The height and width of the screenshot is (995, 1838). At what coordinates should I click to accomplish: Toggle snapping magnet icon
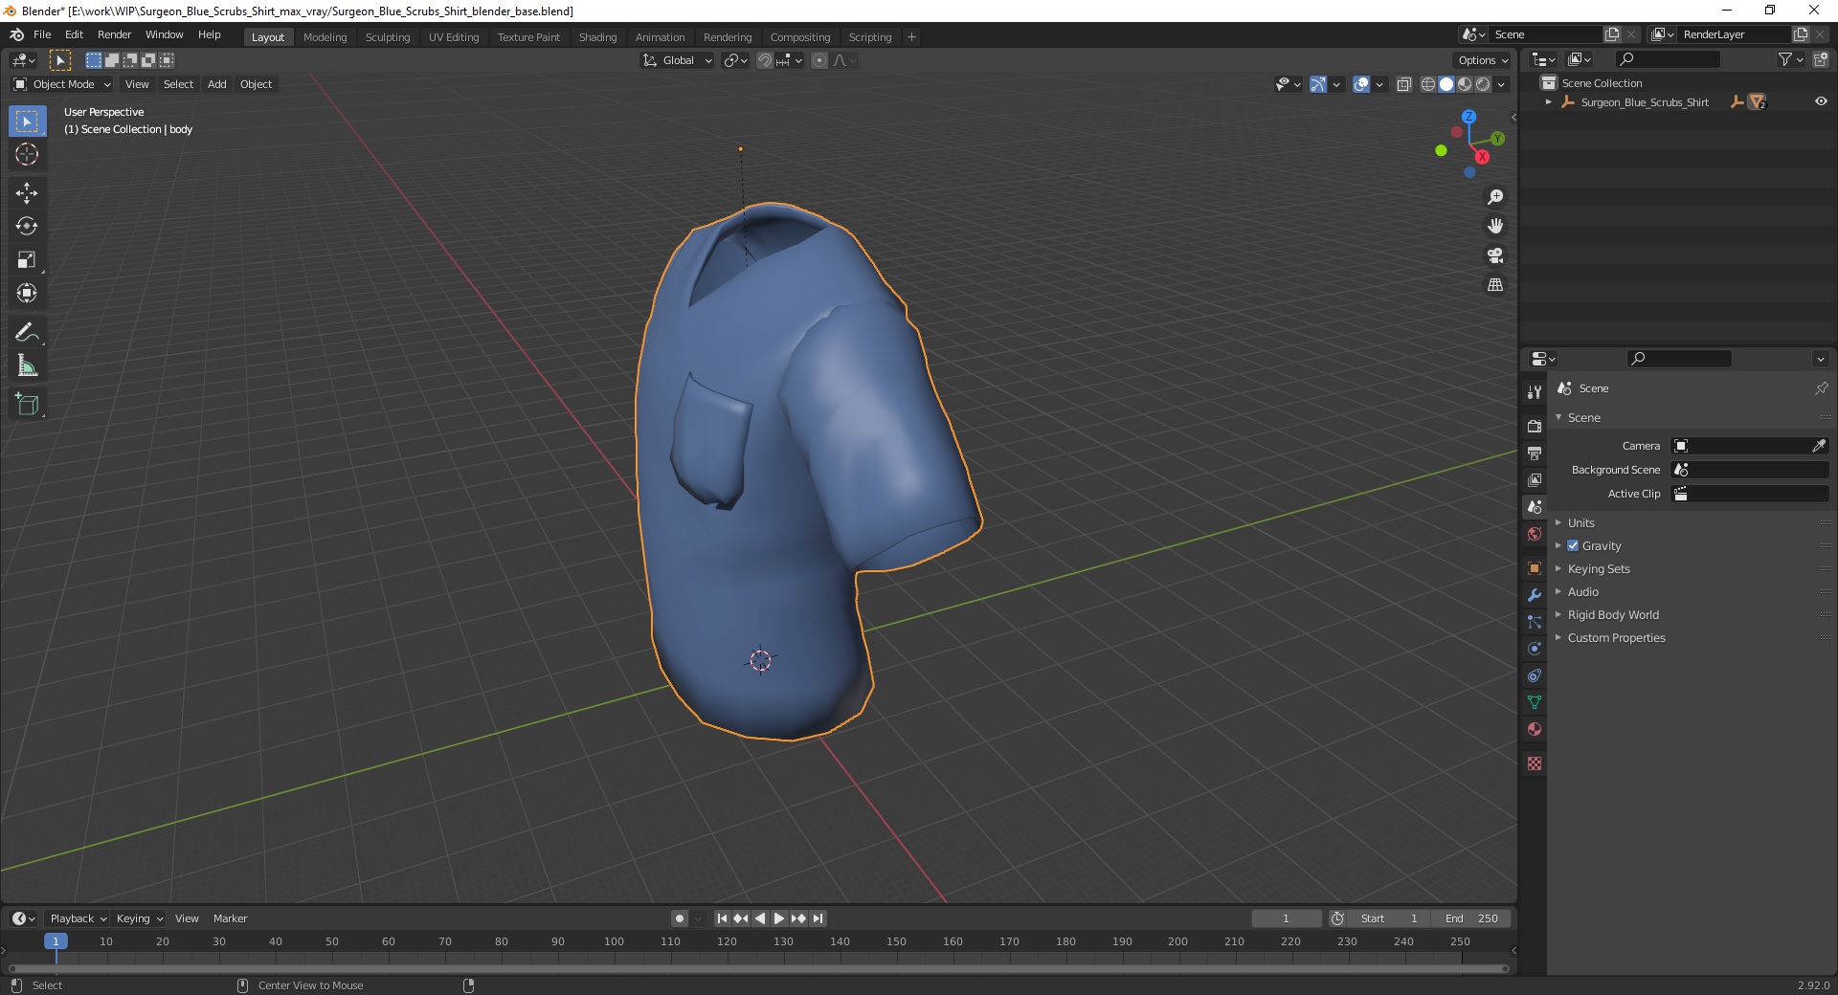(765, 60)
